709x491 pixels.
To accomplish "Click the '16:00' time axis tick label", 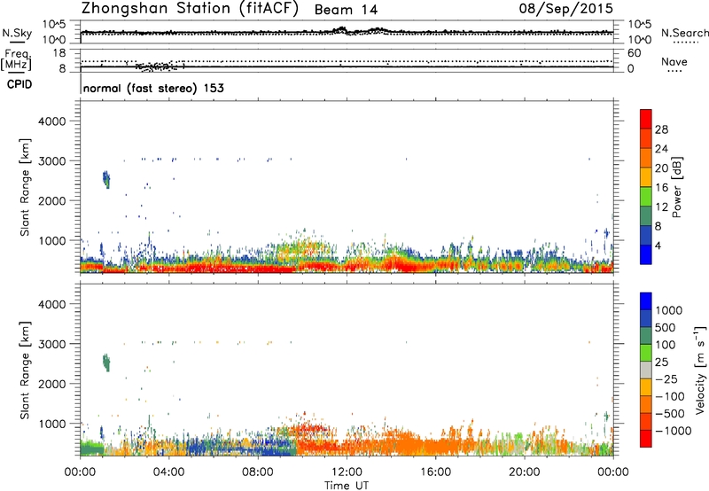I will (x=435, y=472).
